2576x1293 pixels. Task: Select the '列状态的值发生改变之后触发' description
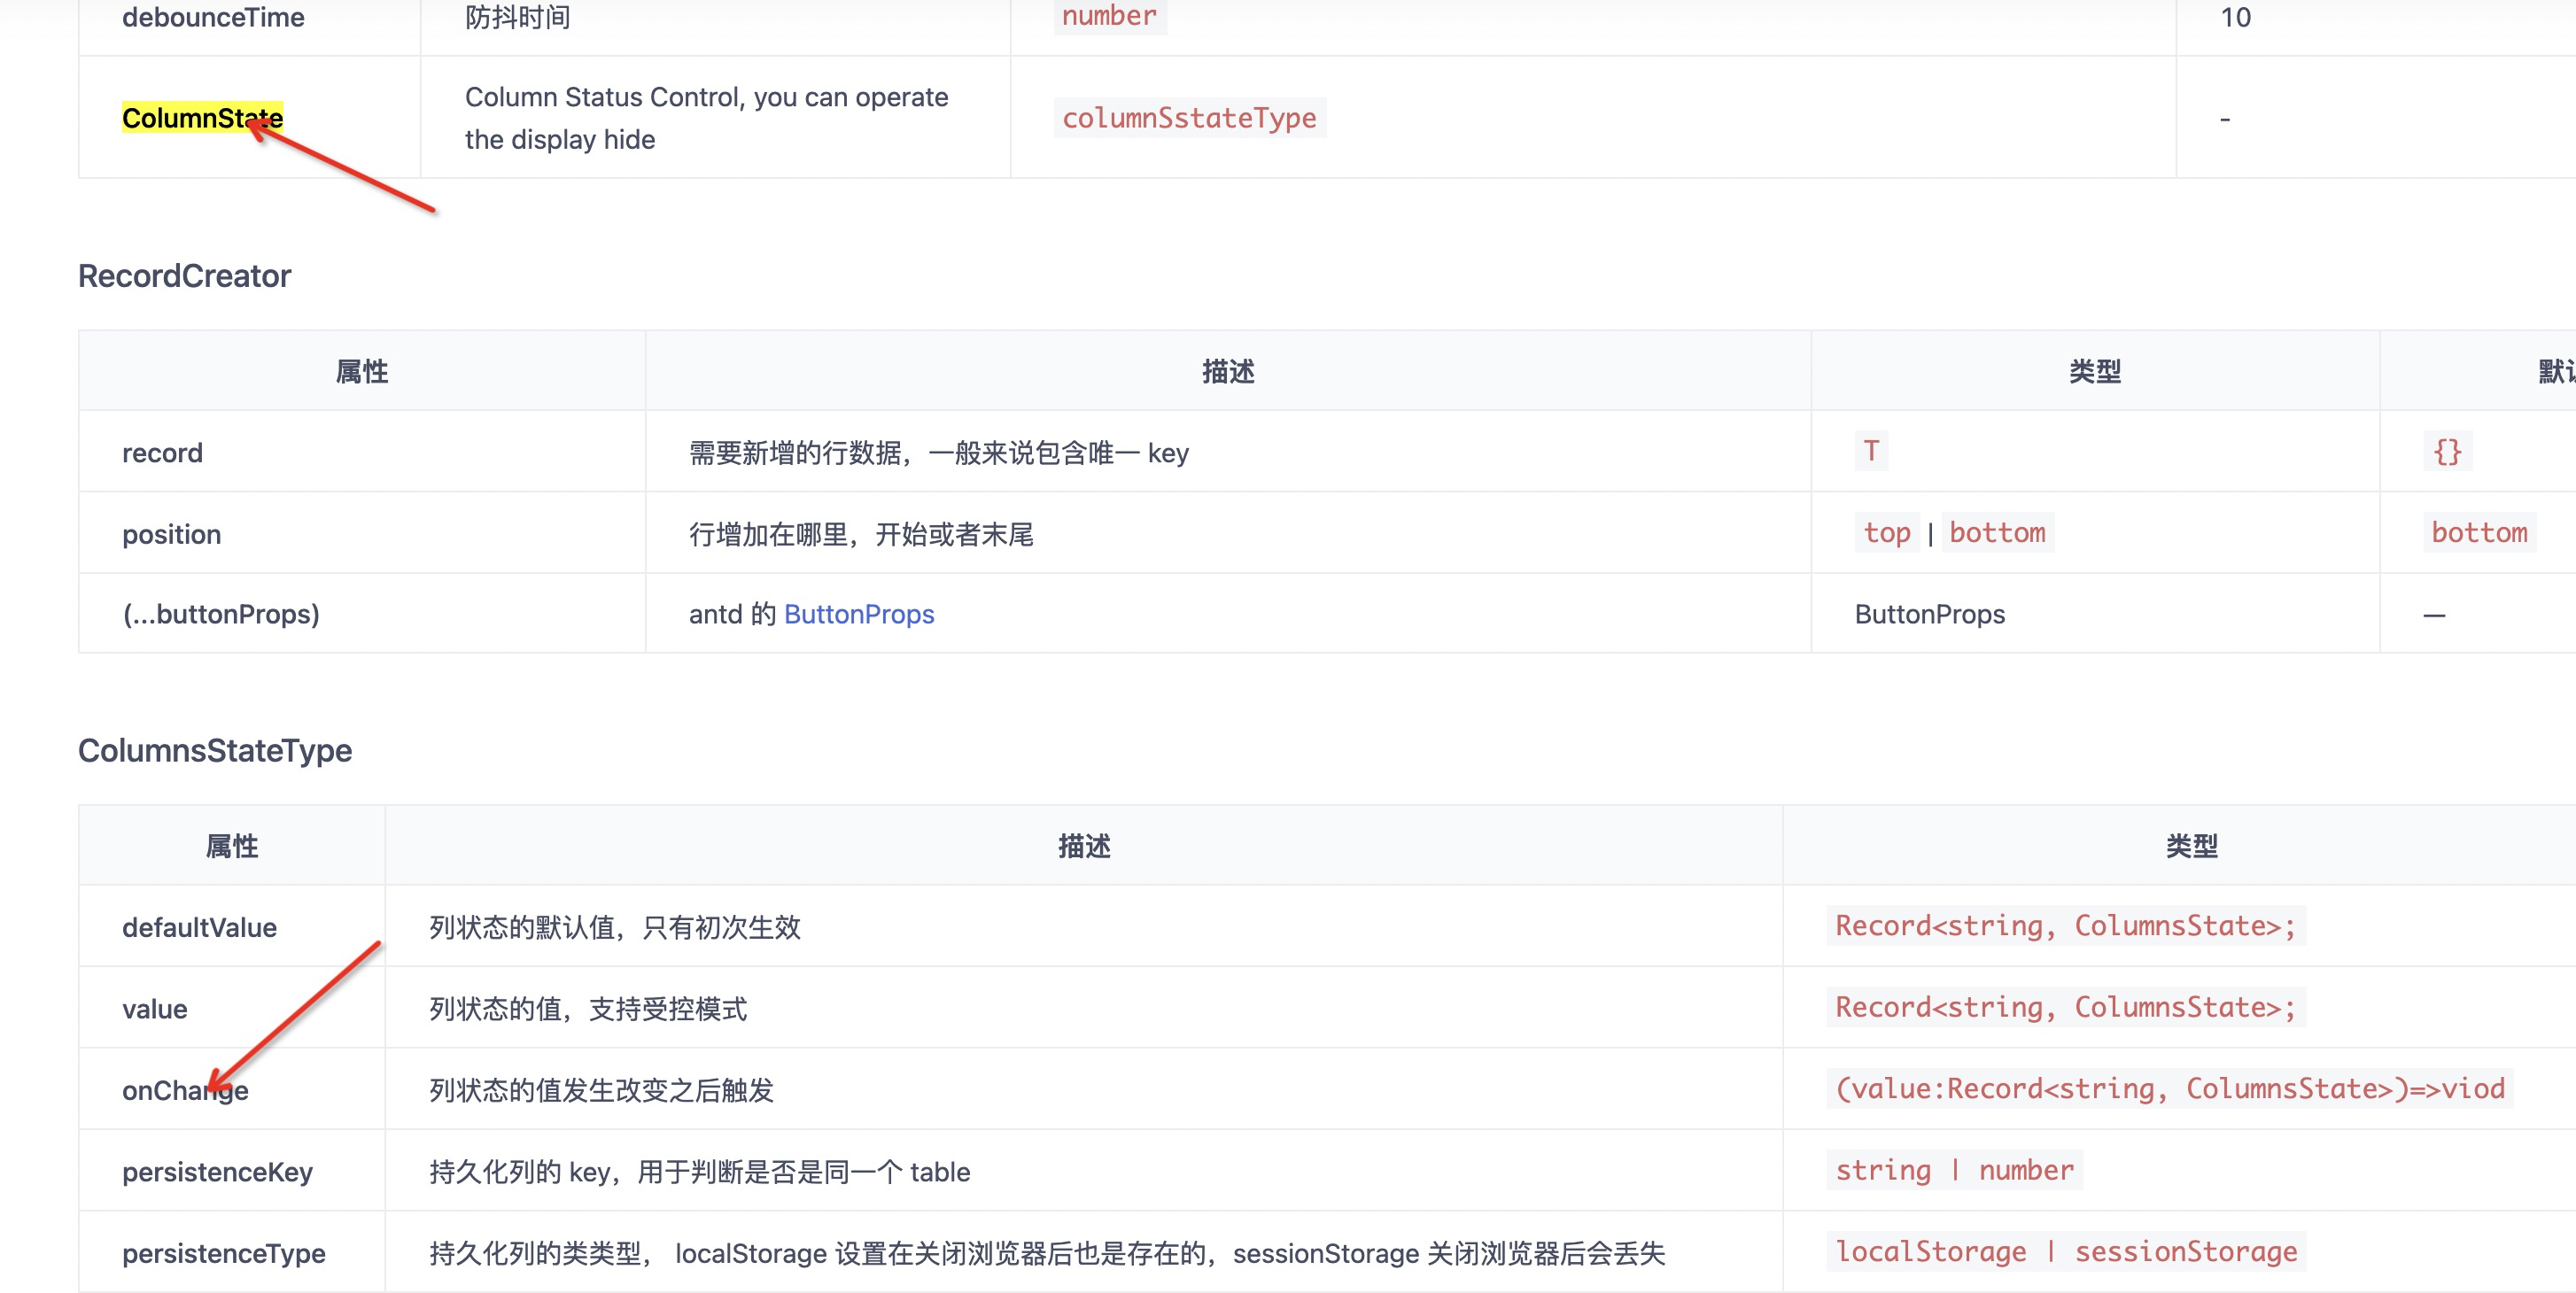tap(601, 1090)
